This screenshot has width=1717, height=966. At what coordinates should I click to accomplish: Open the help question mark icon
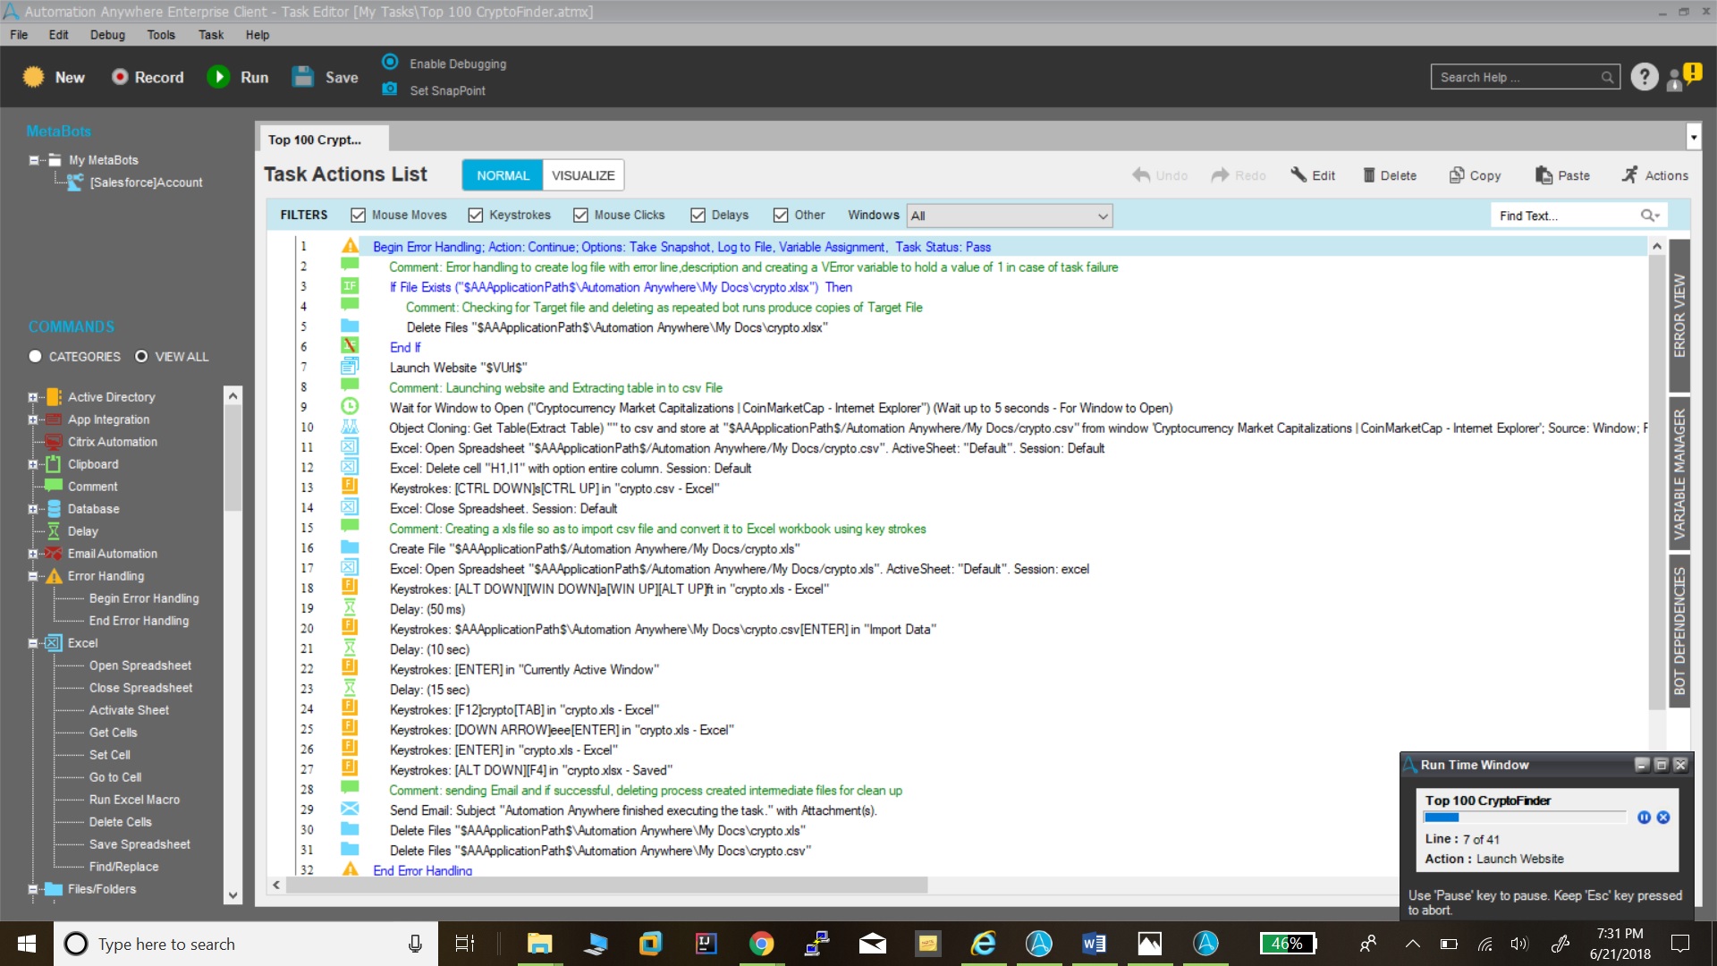(1644, 77)
